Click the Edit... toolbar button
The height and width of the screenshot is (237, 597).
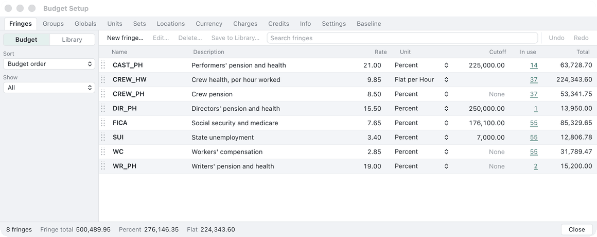[x=161, y=38]
